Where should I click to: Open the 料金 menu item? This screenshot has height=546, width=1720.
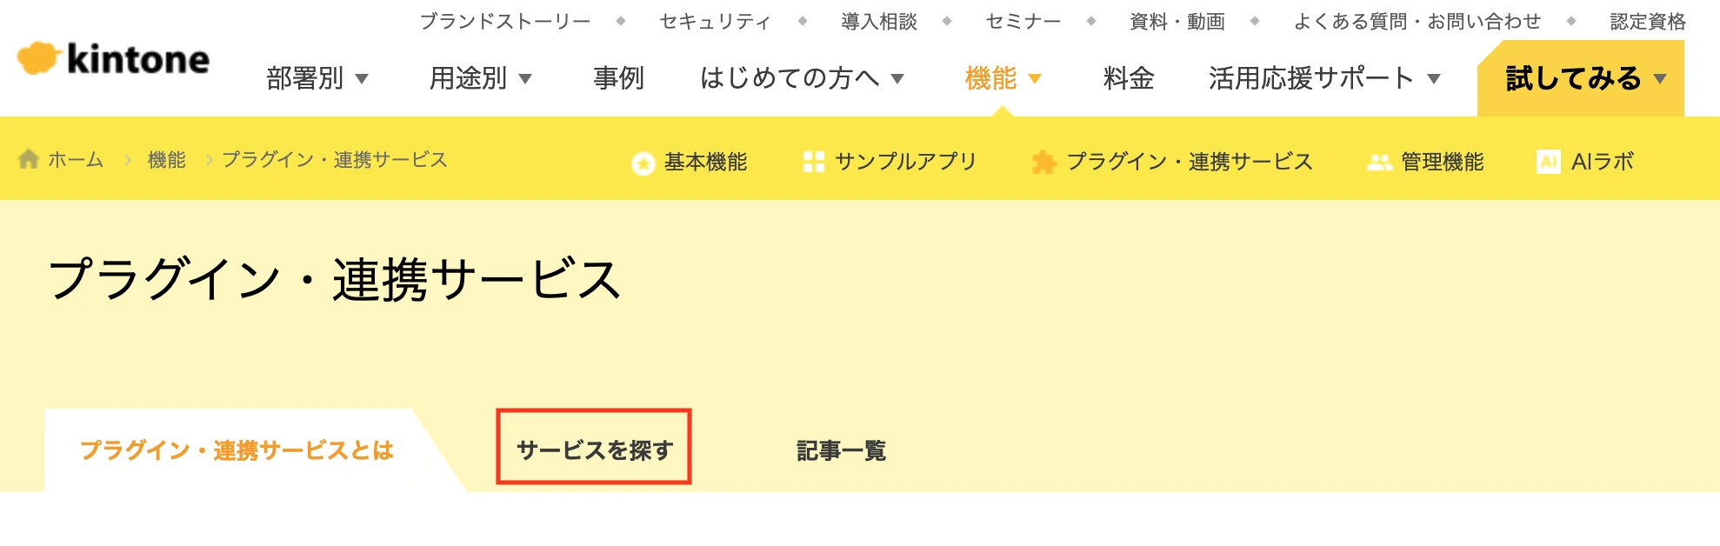point(1129,78)
